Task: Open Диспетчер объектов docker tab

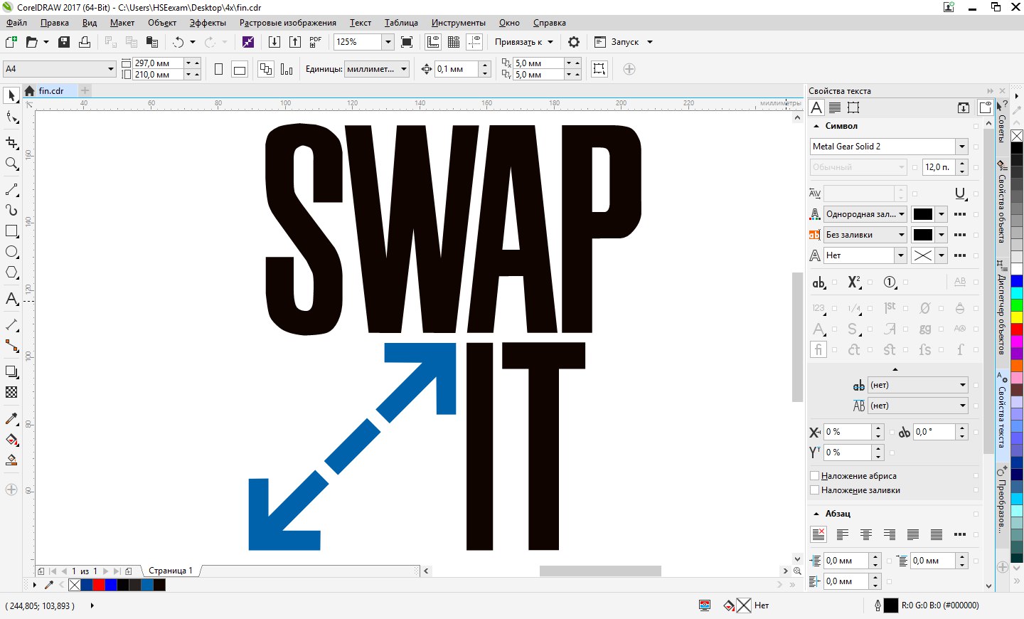Action: point(1001,307)
